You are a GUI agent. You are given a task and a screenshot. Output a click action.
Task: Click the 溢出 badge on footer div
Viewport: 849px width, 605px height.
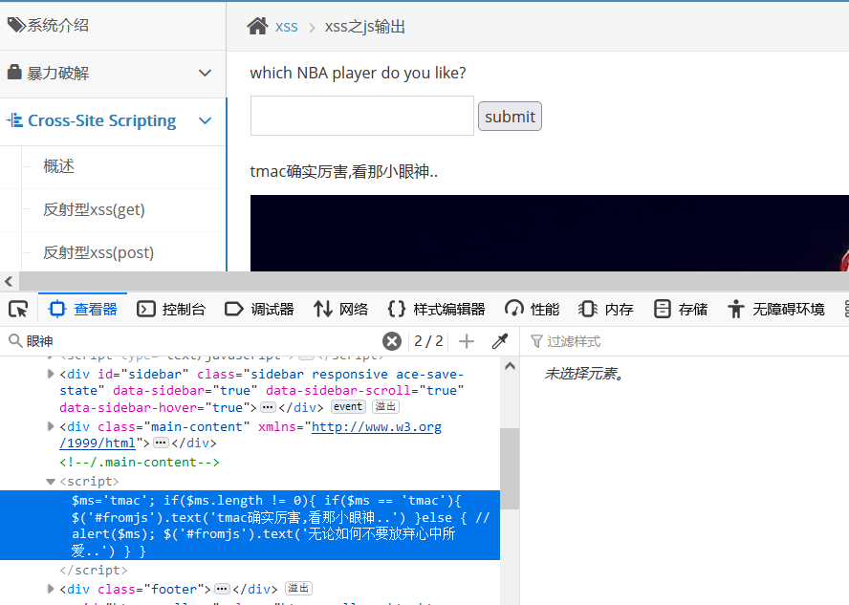(x=298, y=588)
